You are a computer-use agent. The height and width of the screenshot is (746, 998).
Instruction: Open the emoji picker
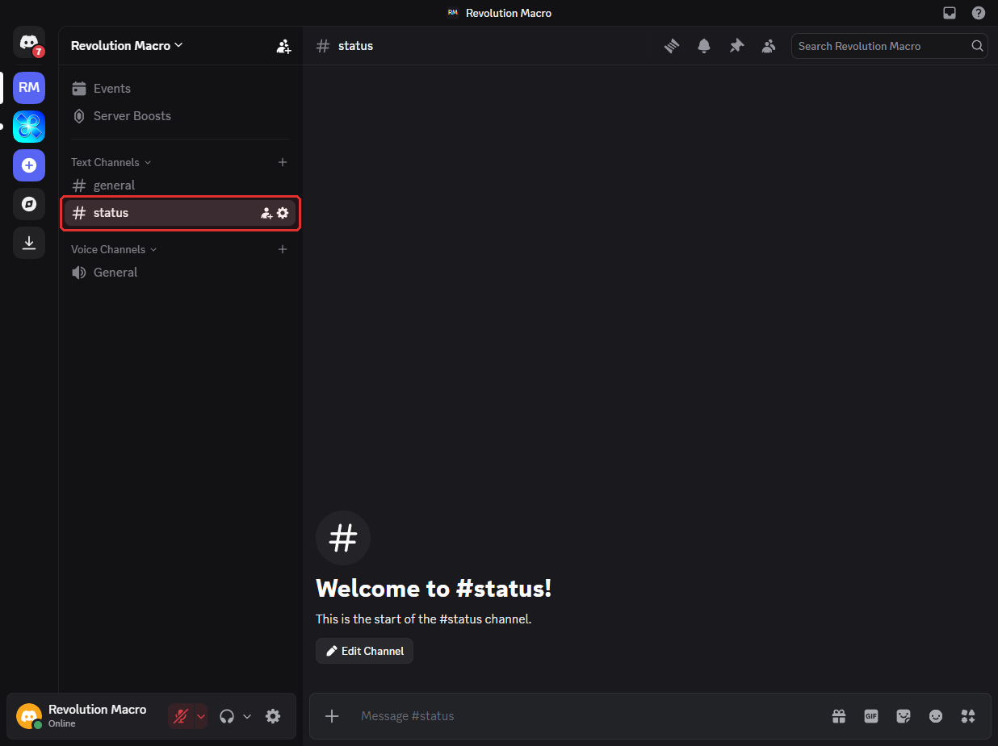(936, 716)
